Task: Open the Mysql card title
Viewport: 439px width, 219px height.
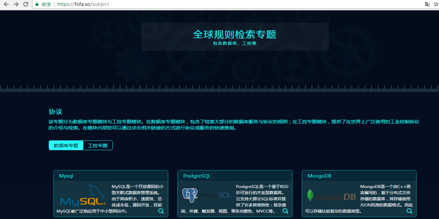Action: (66, 176)
